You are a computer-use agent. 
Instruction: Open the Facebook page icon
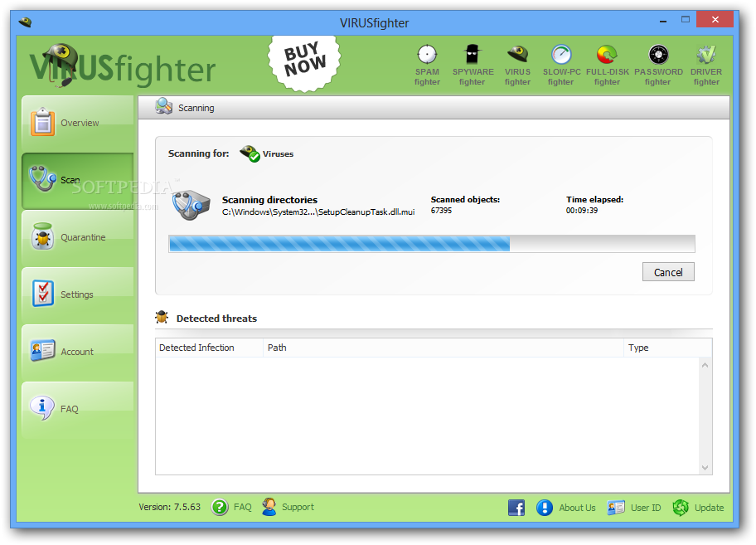(516, 508)
